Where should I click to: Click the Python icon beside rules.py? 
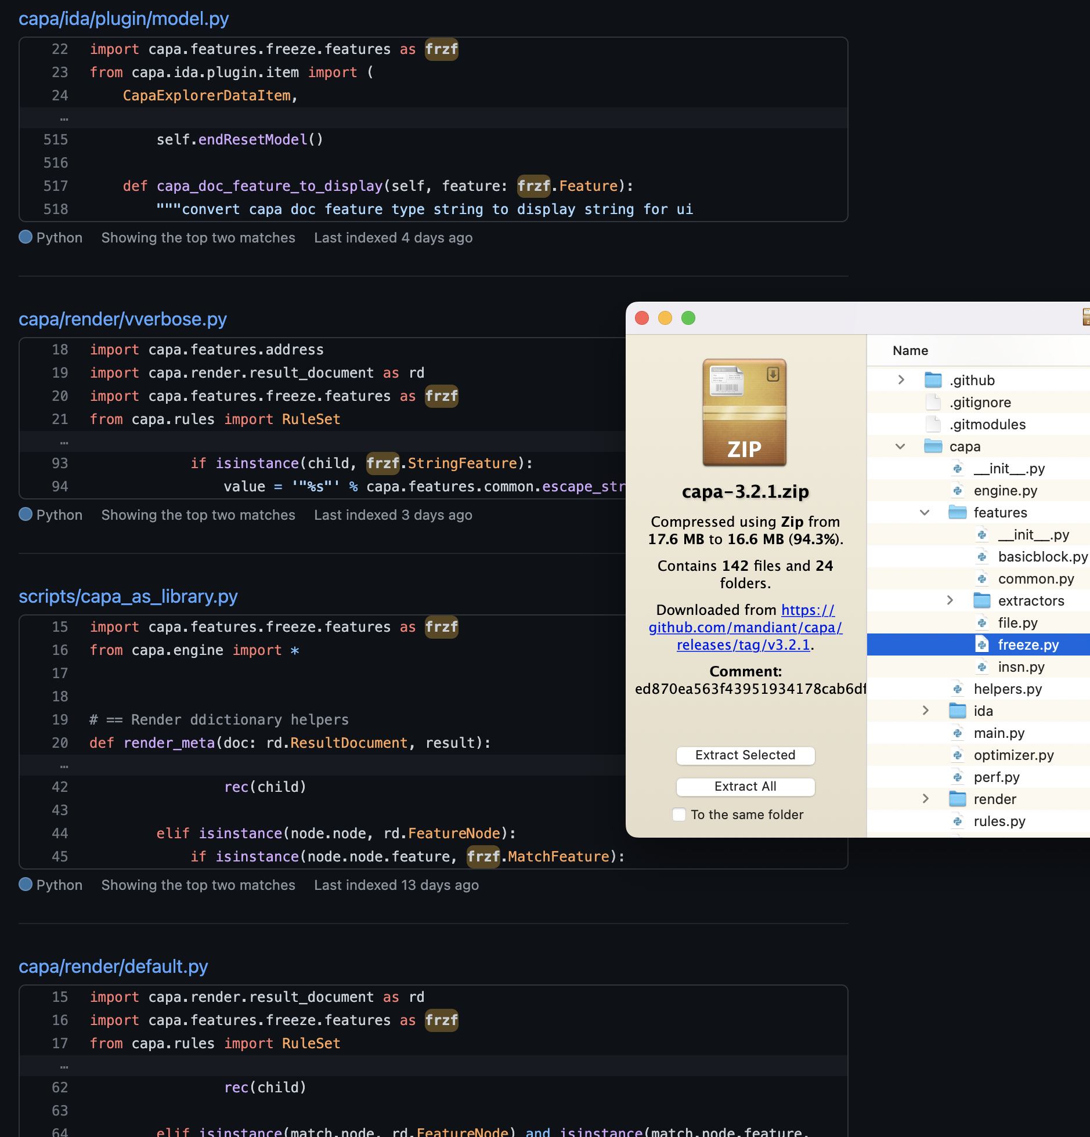957,821
